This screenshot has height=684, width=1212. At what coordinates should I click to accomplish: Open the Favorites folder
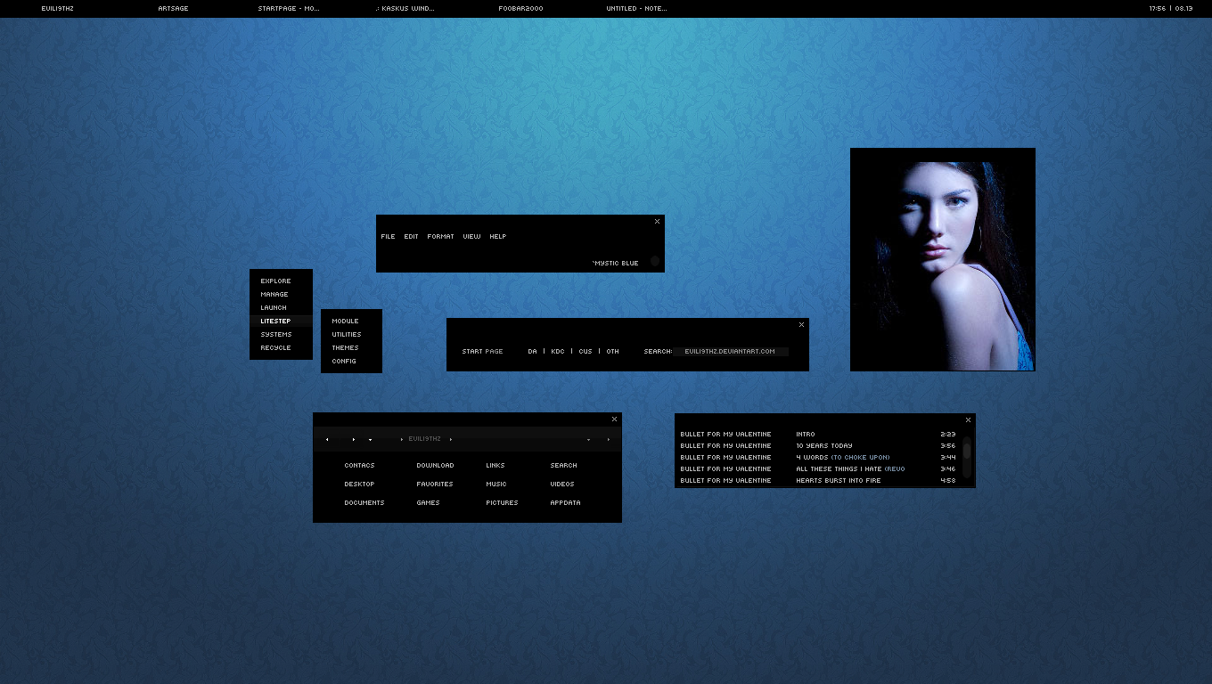click(x=435, y=484)
